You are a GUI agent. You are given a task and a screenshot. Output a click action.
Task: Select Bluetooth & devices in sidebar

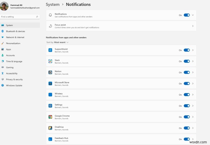(20, 31)
